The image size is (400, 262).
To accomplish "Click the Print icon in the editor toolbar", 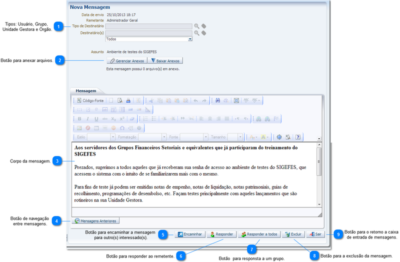I will (128, 100).
